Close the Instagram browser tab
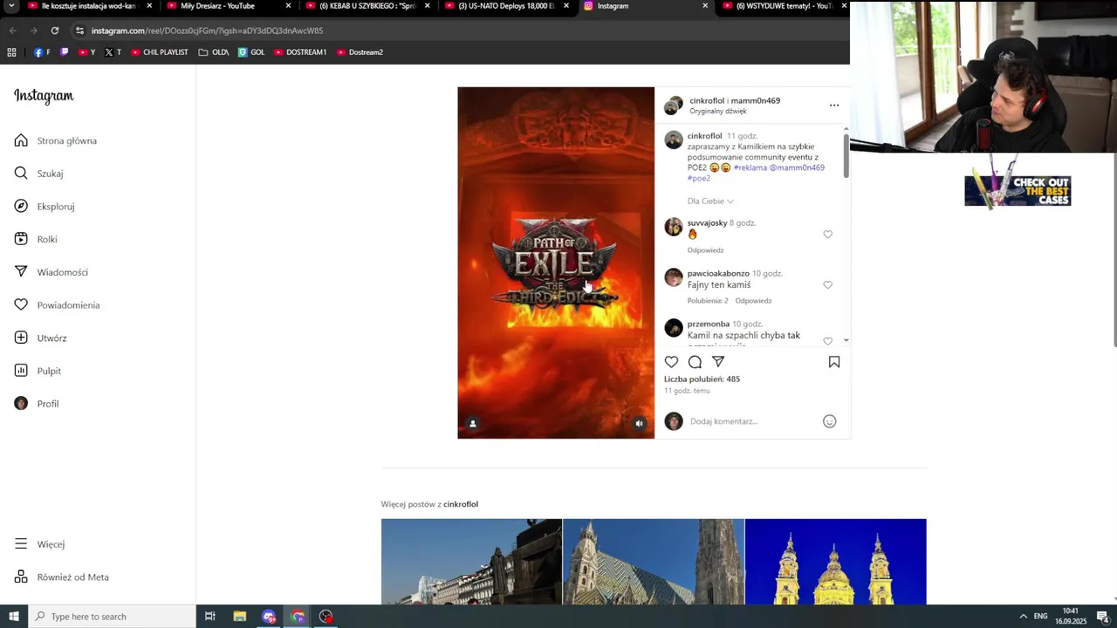Screen dimensions: 1117x628 [x=705, y=6]
